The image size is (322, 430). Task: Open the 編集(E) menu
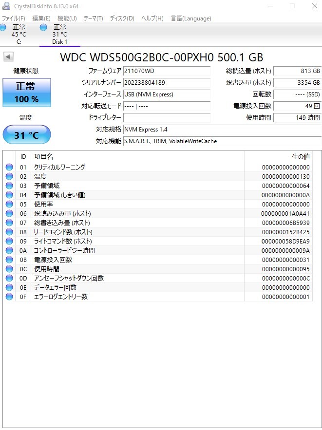tap(41, 19)
